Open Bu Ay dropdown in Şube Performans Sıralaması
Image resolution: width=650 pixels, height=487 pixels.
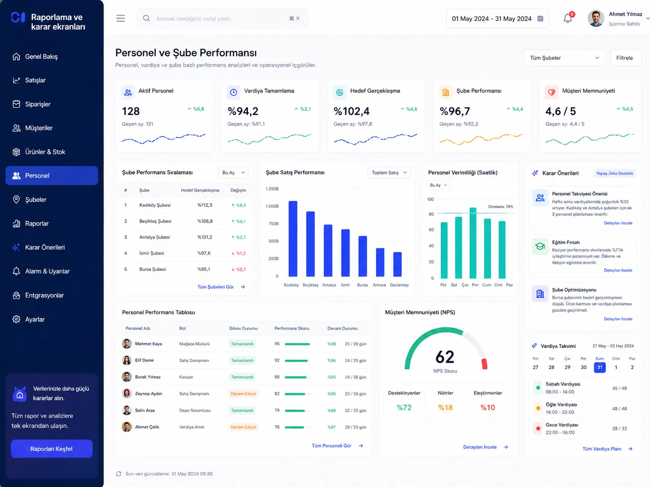point(233,173)
